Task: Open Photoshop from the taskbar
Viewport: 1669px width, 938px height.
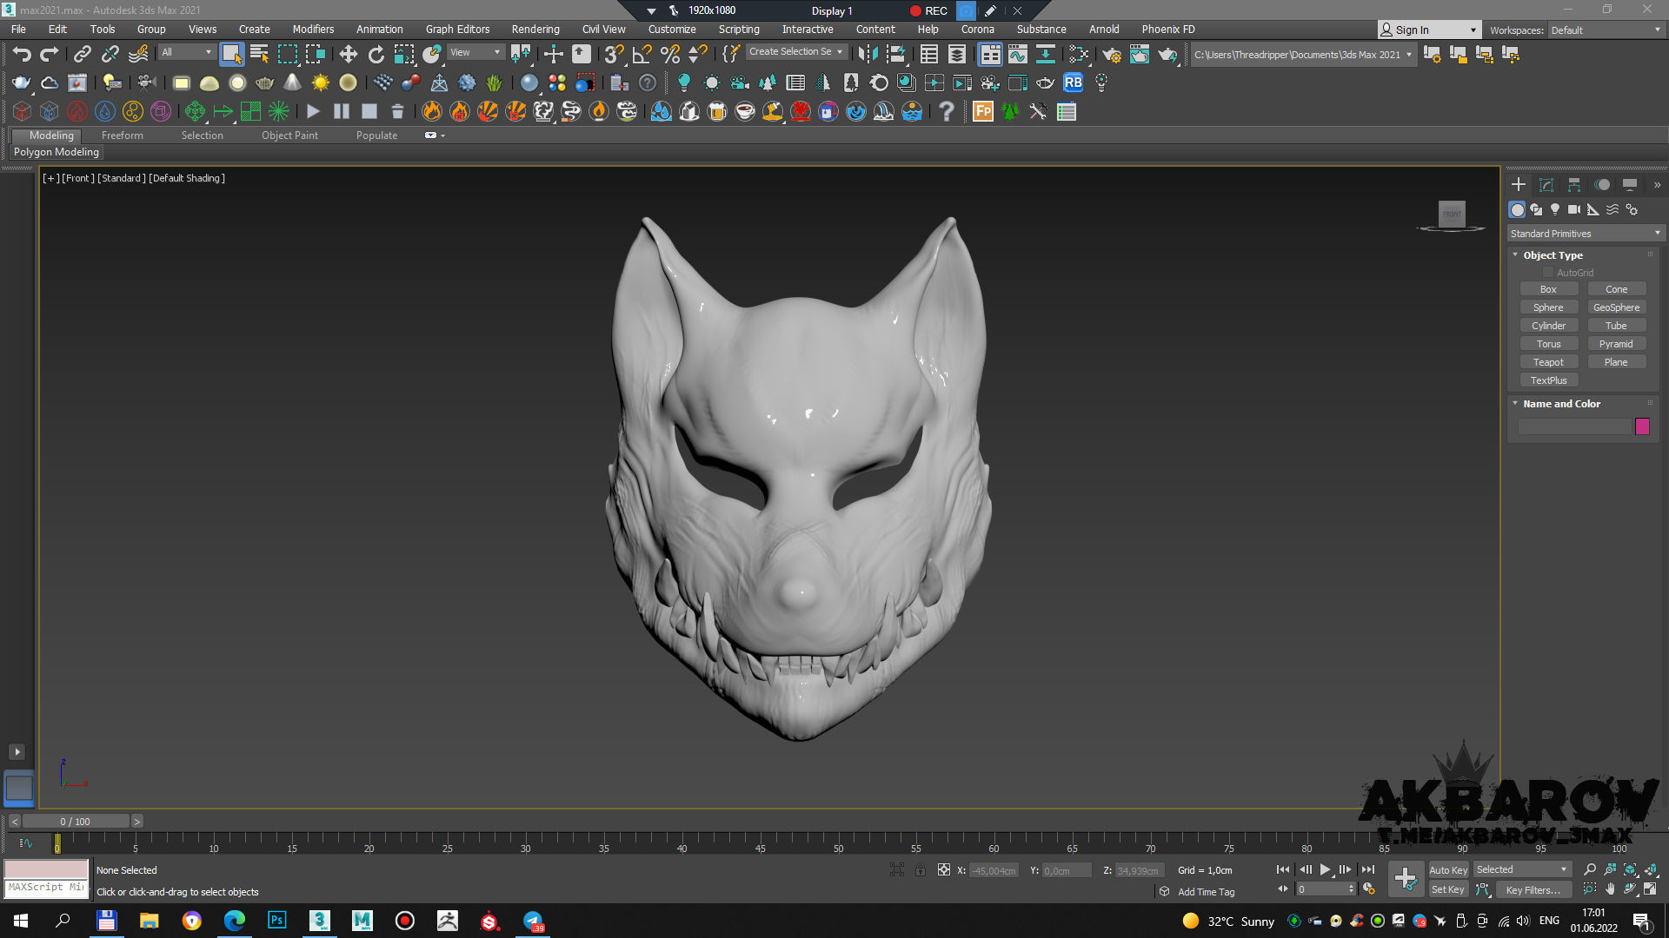Action: (x=276, y=920)
